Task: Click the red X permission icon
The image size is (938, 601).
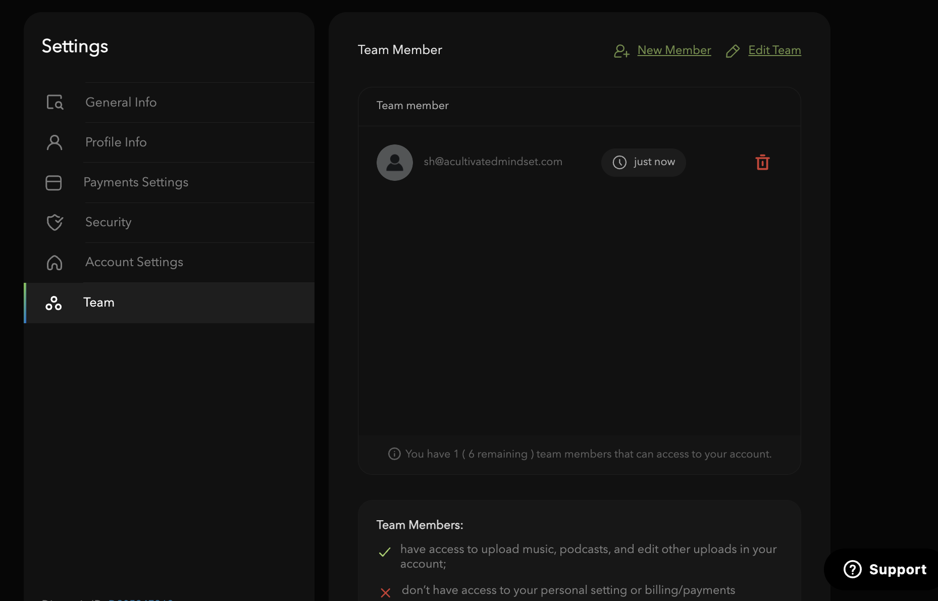Action: (x=386, y=593)
